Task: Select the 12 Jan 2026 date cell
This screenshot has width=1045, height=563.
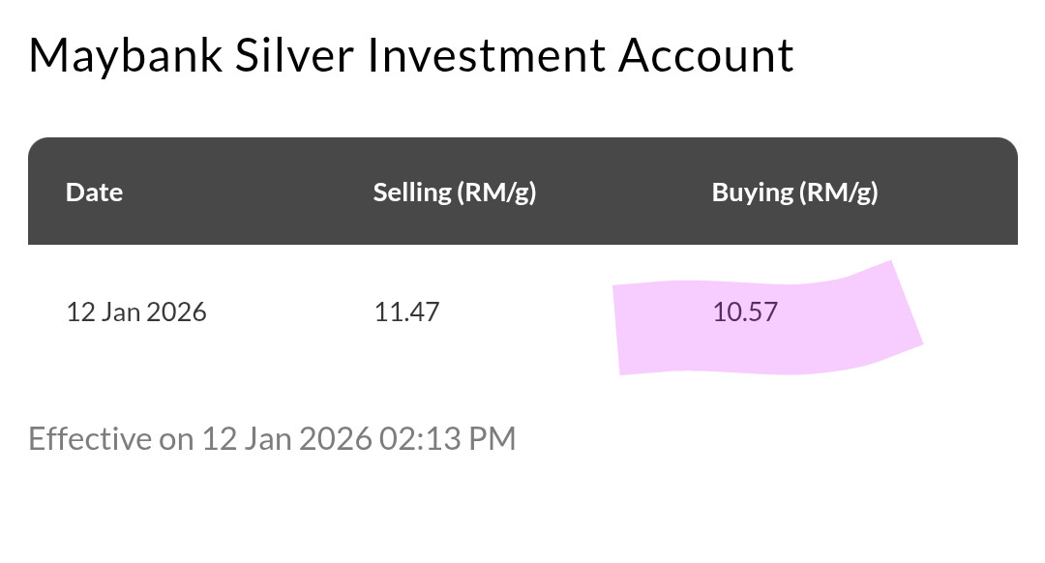Action: 135,312
